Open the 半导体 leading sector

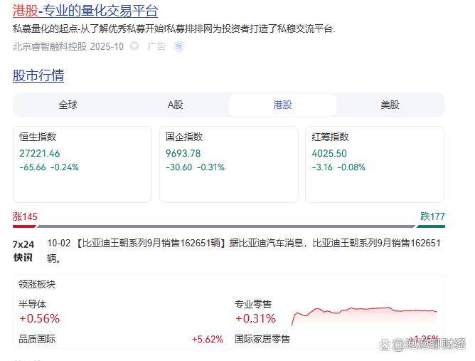[40, 312]
